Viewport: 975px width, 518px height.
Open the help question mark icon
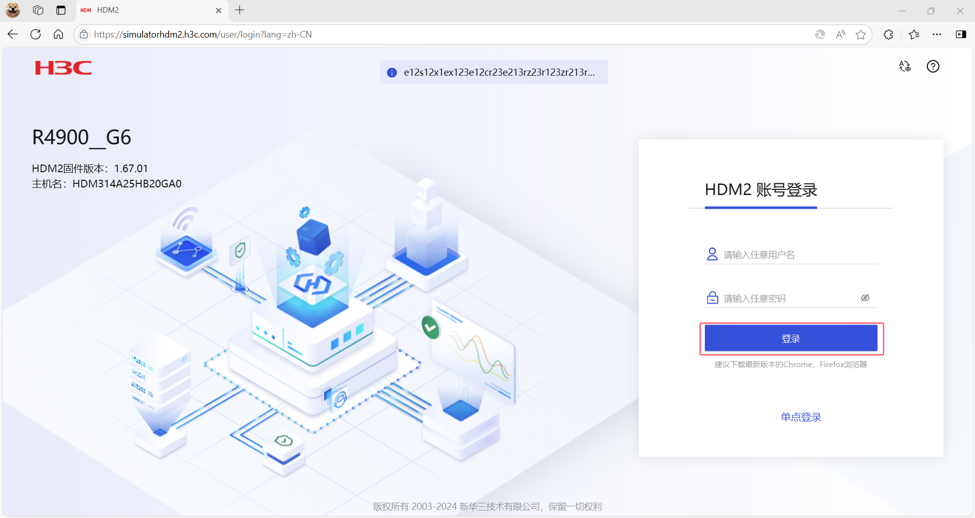[x=933, y=67]
